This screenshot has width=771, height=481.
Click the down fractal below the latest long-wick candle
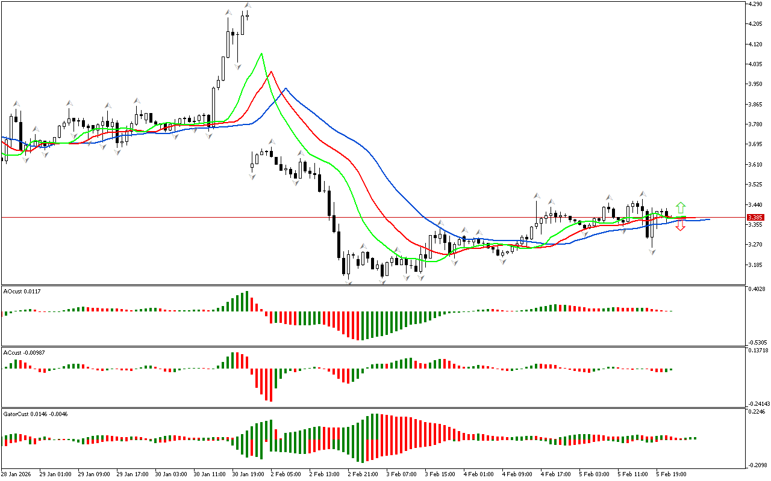[652, 252]
